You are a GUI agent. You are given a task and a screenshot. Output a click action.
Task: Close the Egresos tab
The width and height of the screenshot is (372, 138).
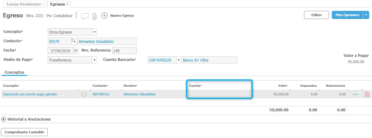coord(67,4)
